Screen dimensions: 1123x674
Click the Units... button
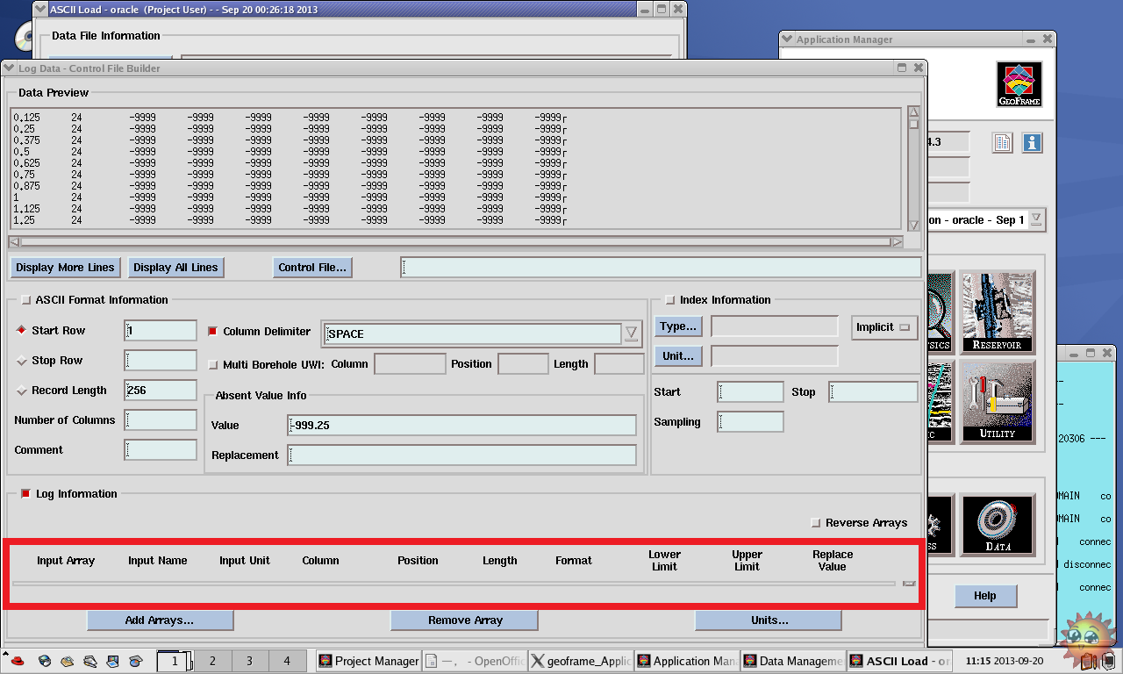click(769, 620)
